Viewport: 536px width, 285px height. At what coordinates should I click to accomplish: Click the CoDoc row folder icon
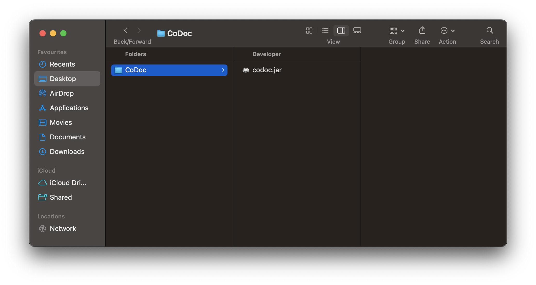click(x=118, y=70)
